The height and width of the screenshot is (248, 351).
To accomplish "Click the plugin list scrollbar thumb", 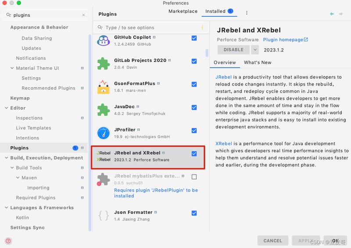I will [207, 53].
